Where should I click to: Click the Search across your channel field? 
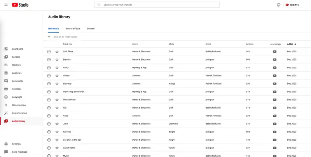157,5
